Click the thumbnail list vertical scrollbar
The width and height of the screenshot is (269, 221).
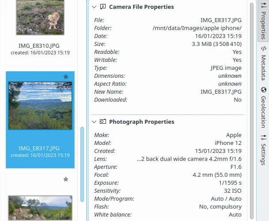click(82, 164)
